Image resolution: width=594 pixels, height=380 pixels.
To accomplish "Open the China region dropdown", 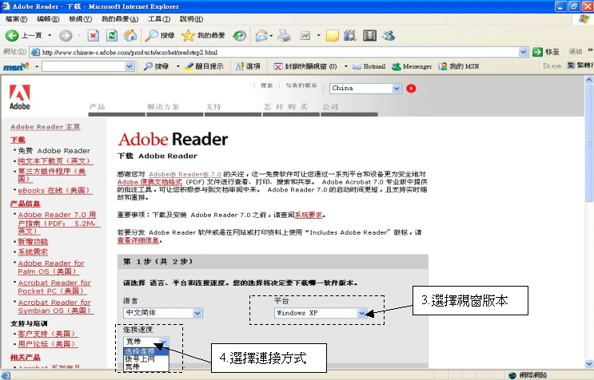I will [397, 89].
